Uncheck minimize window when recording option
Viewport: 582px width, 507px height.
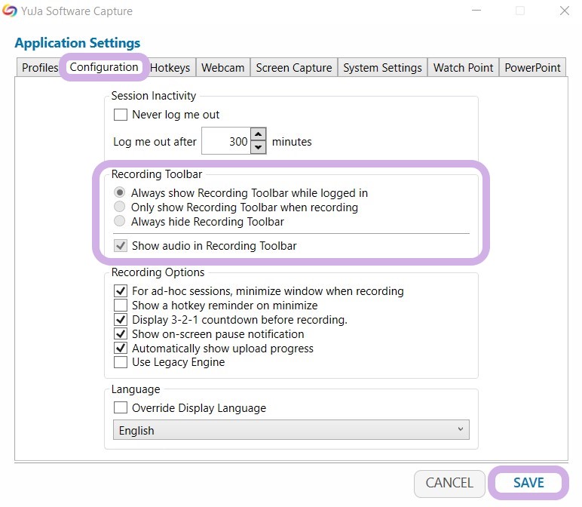point(121,291)
